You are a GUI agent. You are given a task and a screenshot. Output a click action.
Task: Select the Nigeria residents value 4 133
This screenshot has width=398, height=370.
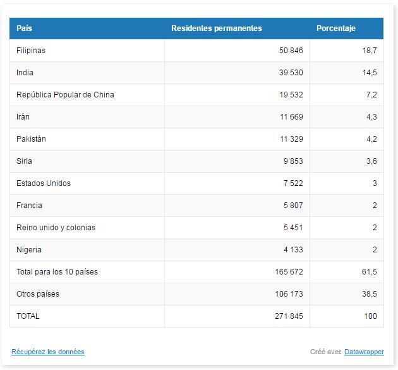click(x=292, y=250)
